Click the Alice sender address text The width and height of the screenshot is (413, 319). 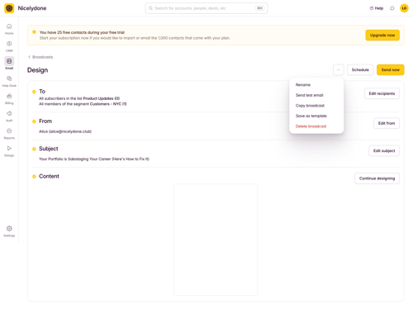click(65, 131)
